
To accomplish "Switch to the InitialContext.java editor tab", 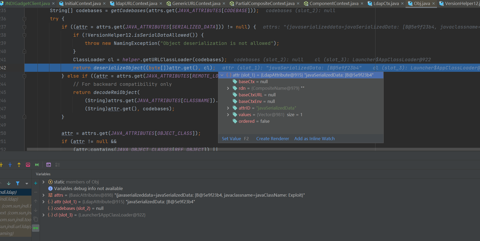I will (82, 3).
